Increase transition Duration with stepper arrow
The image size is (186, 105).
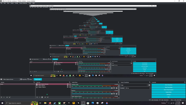coord(150,87)
